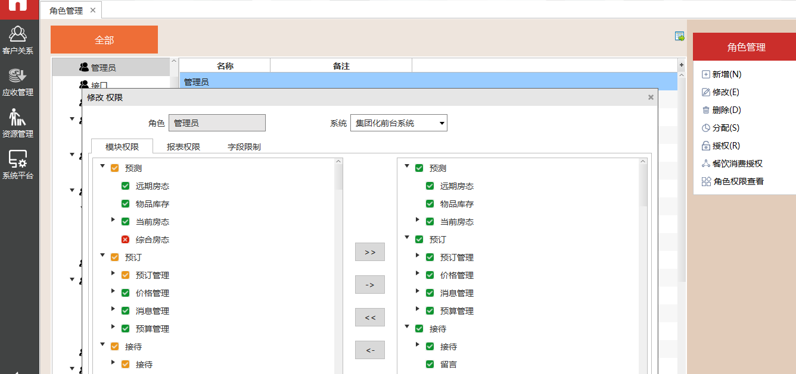Screen dimensions: 796x374
Task: Click the orange 全部 button
Action: tap(104, 40)
